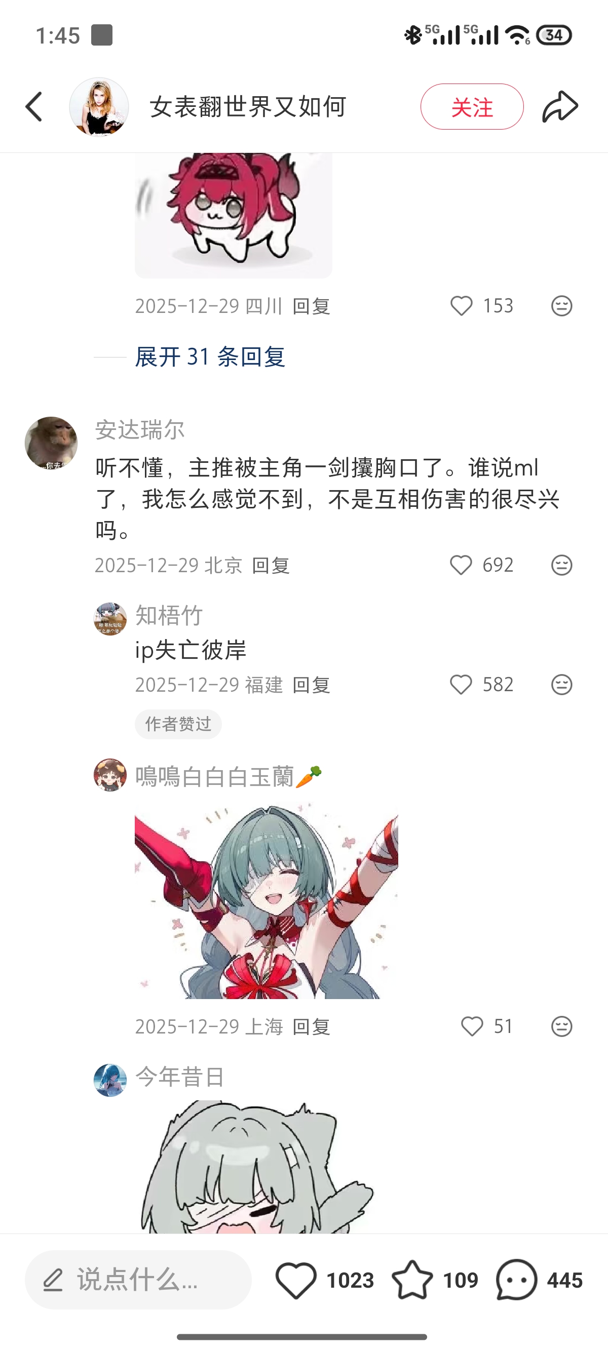Go back using the top-left arrow
The image size is (608, 1352).
[34, 106]
